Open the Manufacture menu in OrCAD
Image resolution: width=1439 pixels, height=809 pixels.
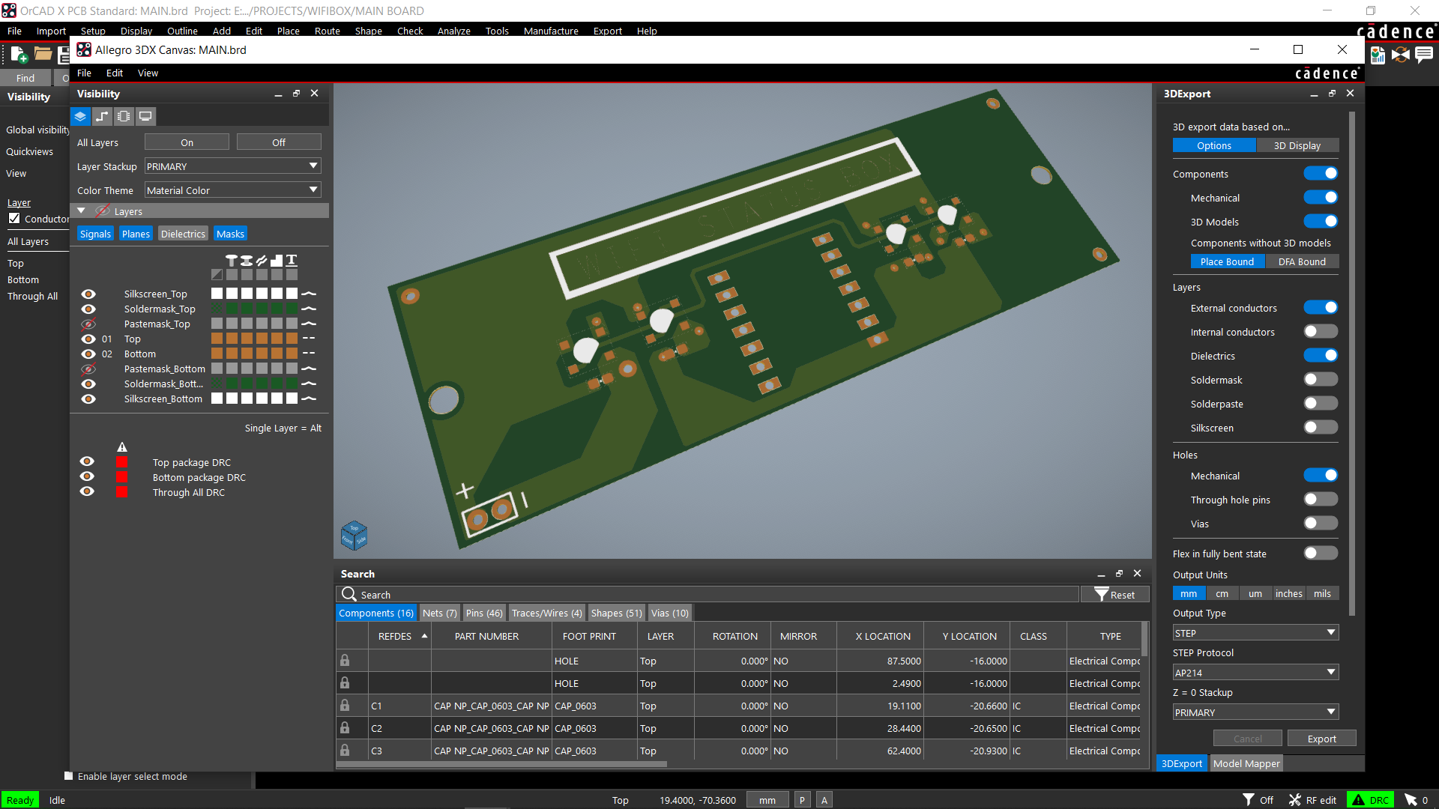[551, 31]
